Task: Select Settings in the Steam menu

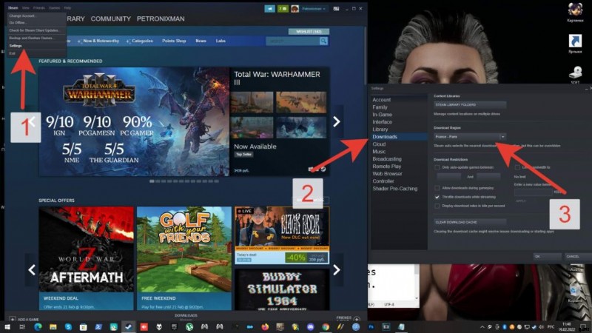Action: click(x=16, y=46)
